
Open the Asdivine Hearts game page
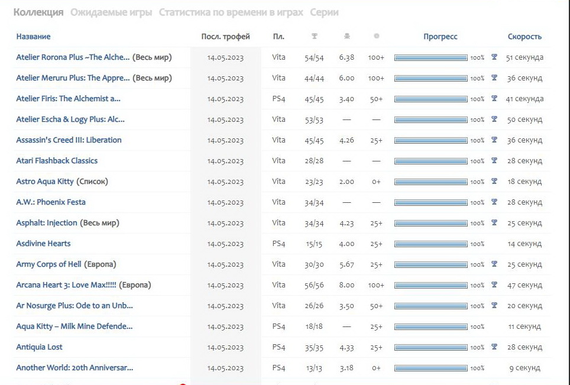point(43,244)
